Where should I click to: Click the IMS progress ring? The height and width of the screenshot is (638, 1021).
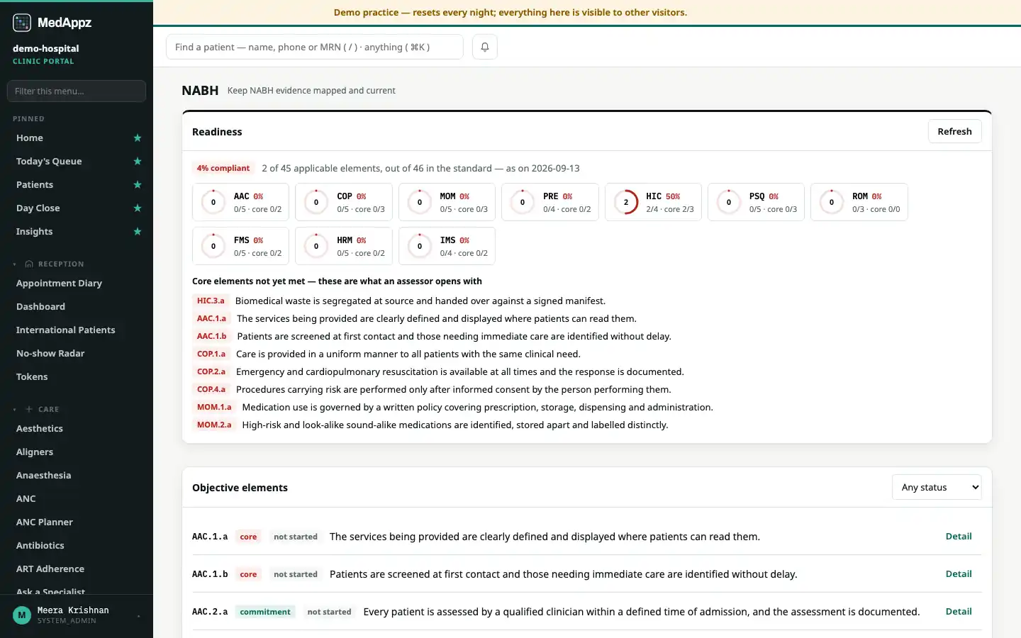(x=420, y=246)
